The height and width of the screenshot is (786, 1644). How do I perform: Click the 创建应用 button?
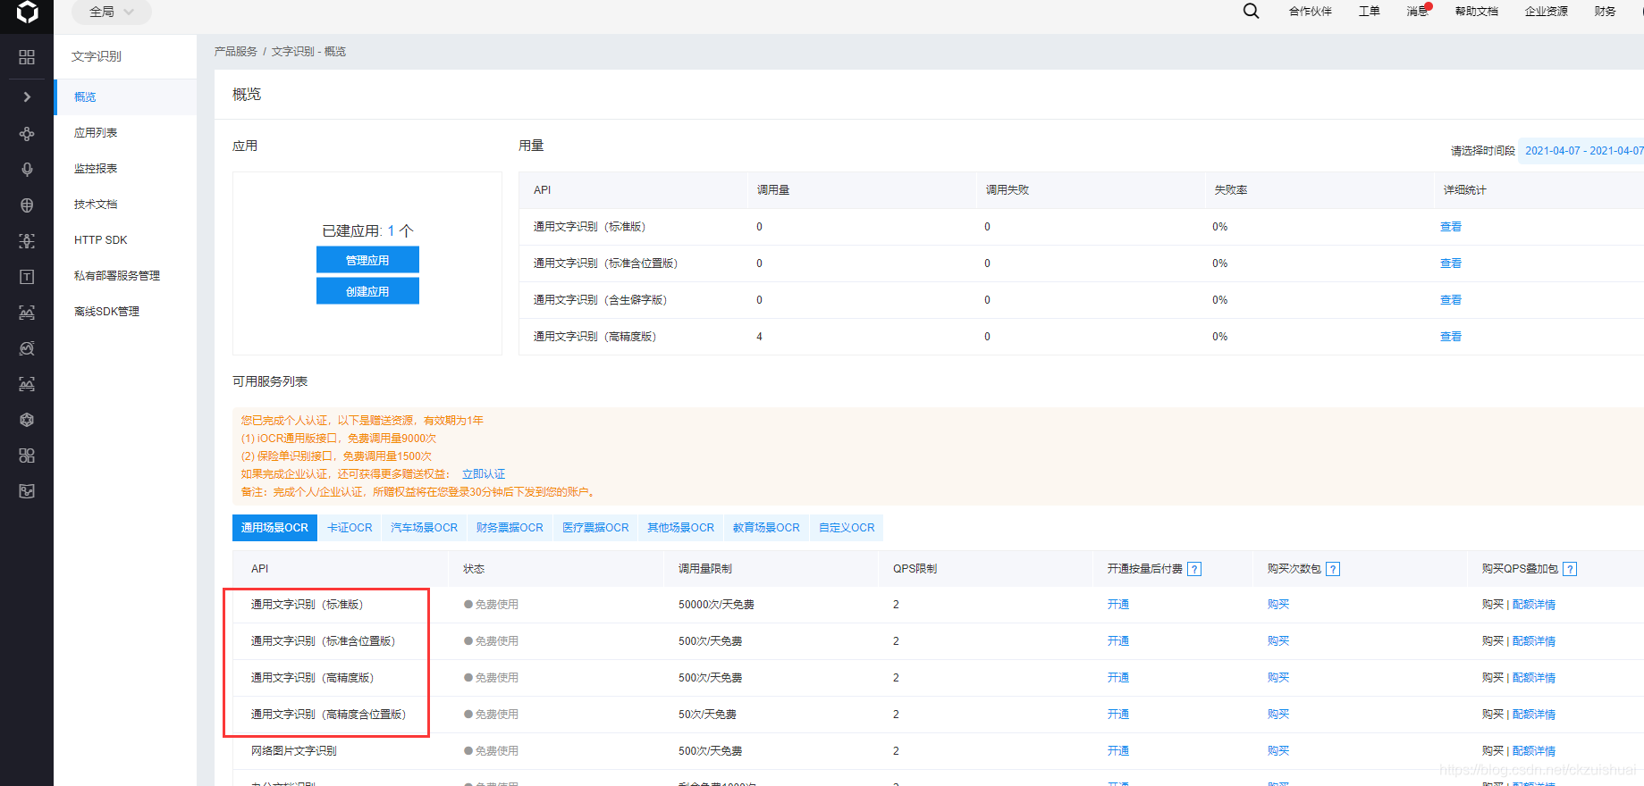tap(367, 291)
